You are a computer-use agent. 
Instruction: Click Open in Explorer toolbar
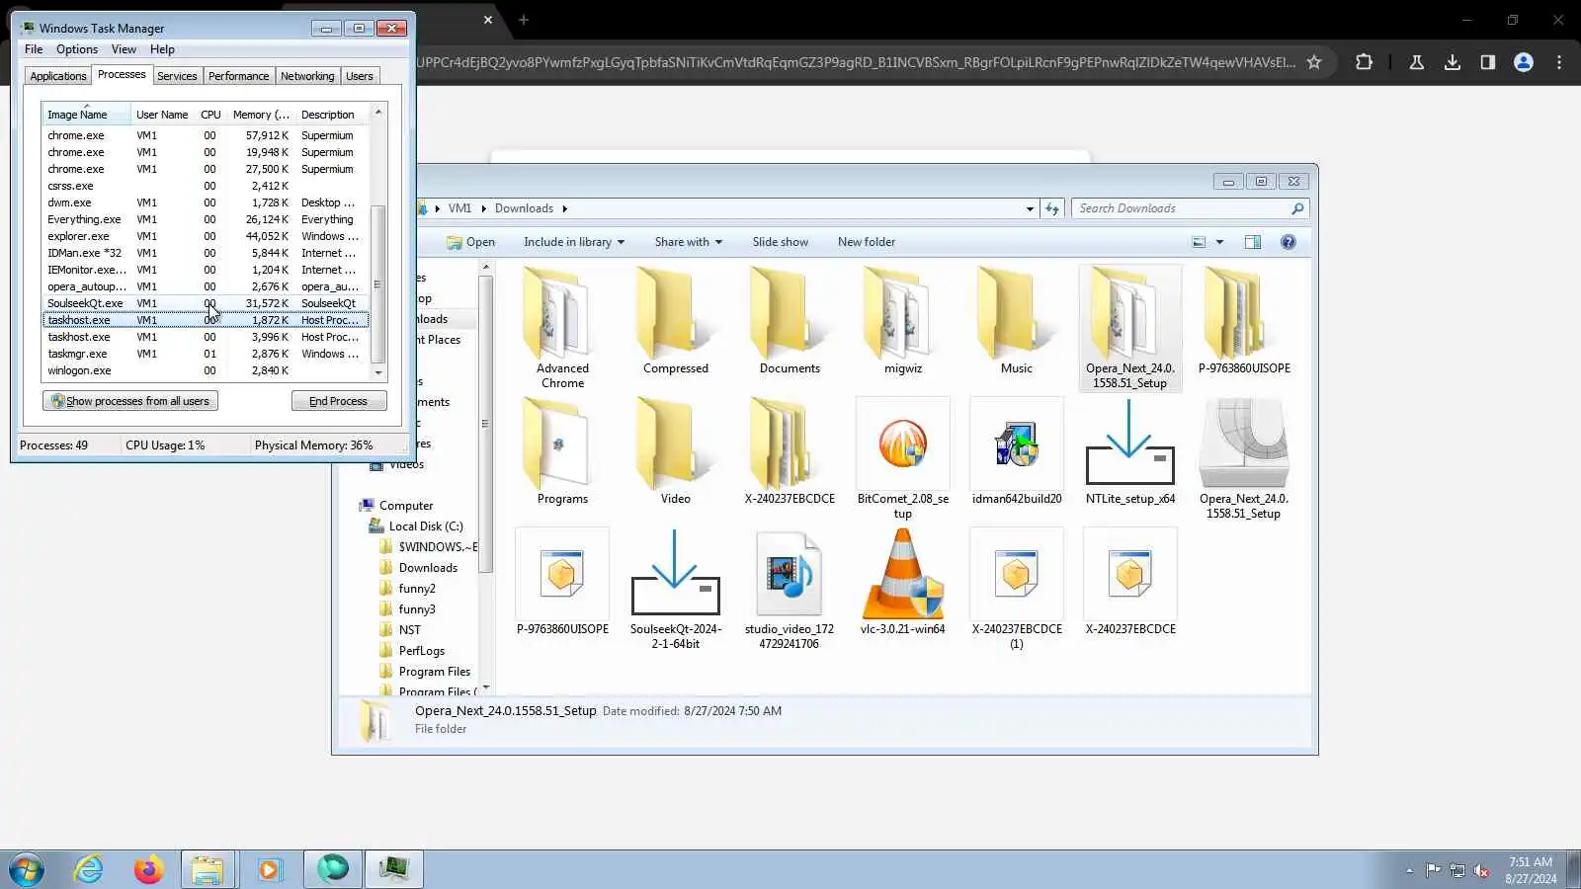coord(470,242)
